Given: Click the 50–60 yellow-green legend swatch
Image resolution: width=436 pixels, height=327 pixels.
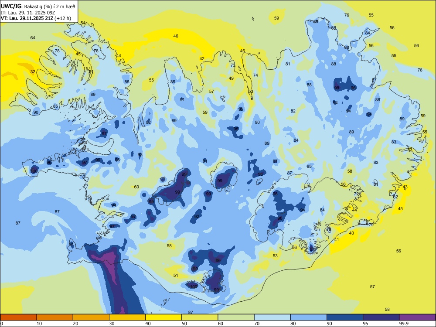Looking at the screenshot, I should tap(200, 317).
